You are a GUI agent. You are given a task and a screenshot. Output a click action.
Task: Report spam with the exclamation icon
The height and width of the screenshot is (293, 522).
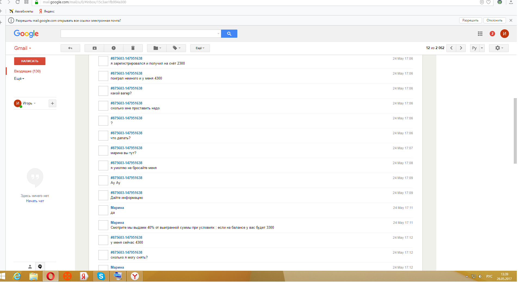pos(114,48)
